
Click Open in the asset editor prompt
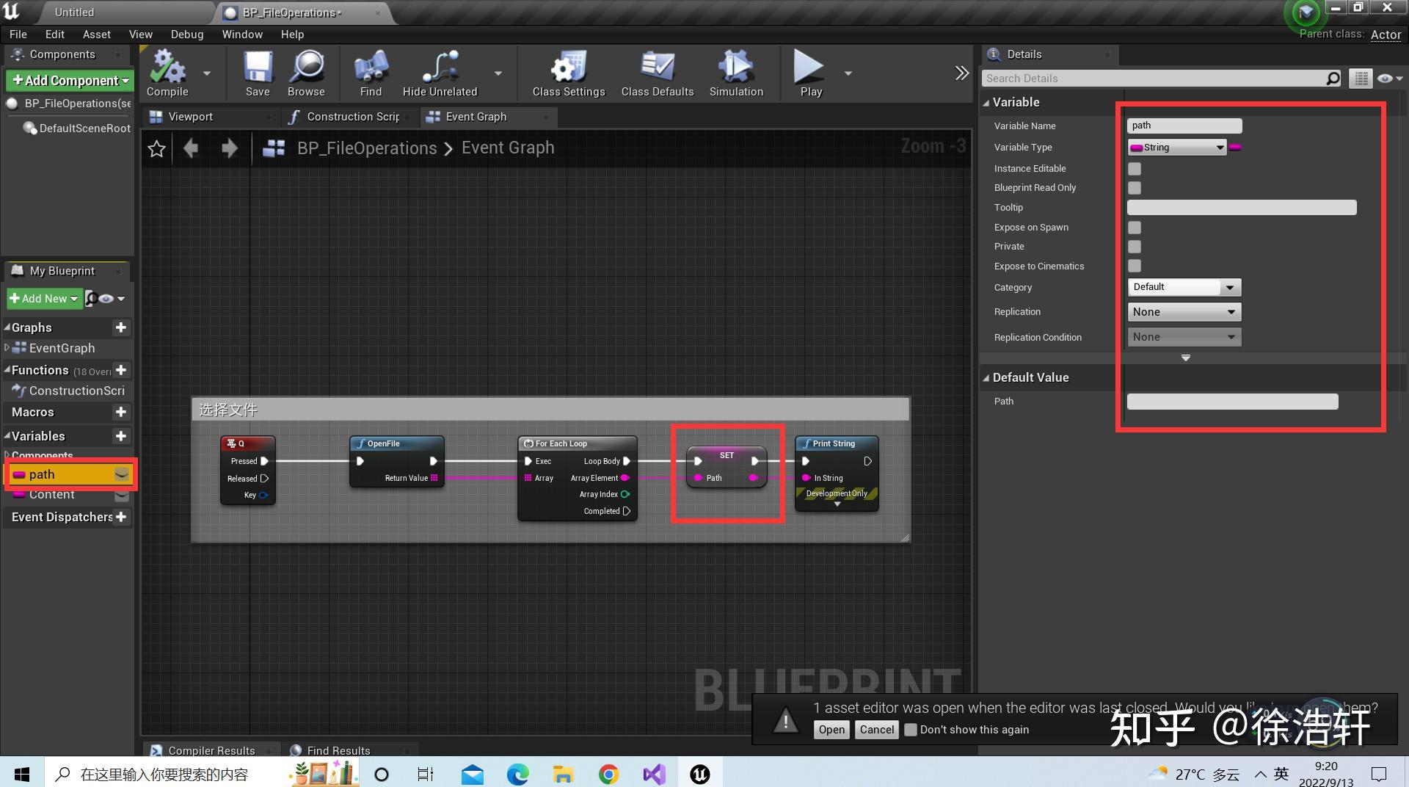(830, 729)
